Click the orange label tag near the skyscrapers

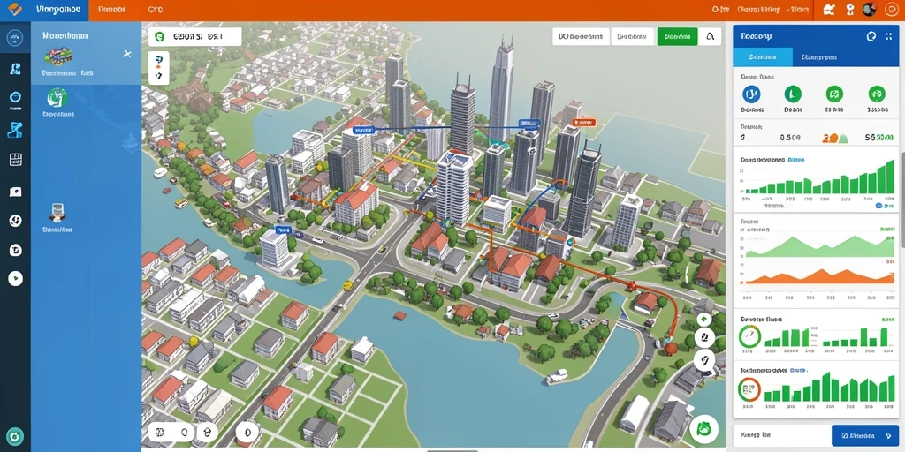pyautogui.click(x=584, y=122)
